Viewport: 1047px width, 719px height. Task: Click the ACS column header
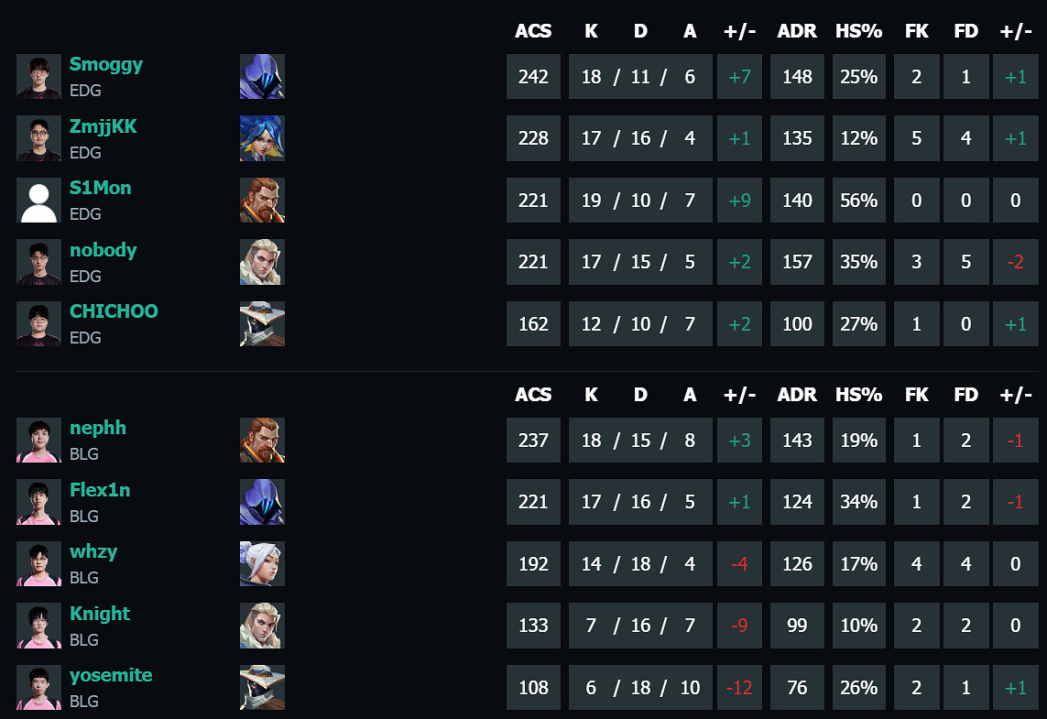(x=533, y=30)
